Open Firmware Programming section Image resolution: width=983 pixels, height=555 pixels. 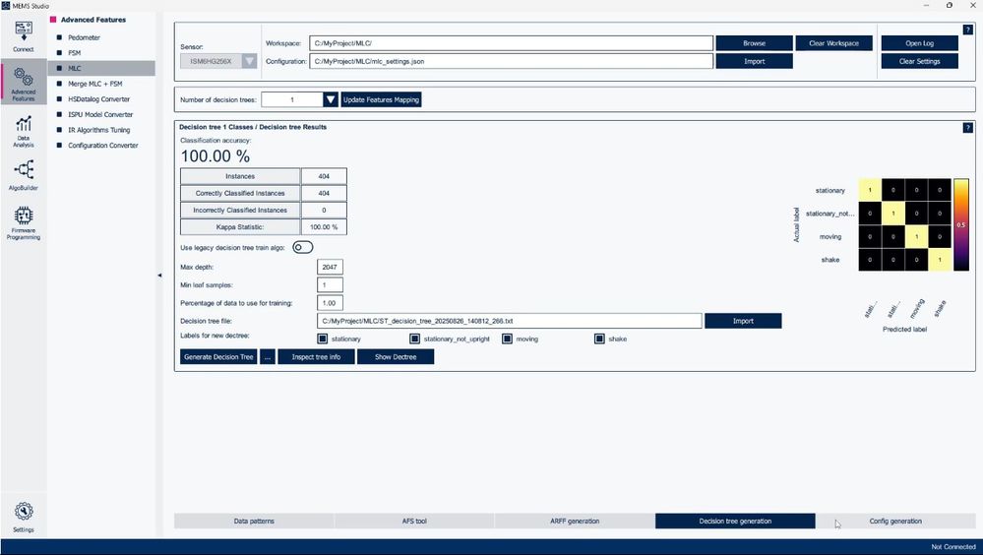pos(24,222)
